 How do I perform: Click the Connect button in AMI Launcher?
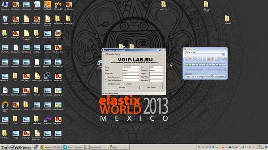click(x=122, y=87)
